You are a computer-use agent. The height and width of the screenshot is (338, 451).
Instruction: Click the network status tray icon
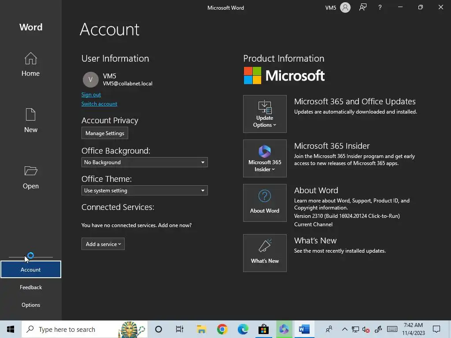[355, 329]
